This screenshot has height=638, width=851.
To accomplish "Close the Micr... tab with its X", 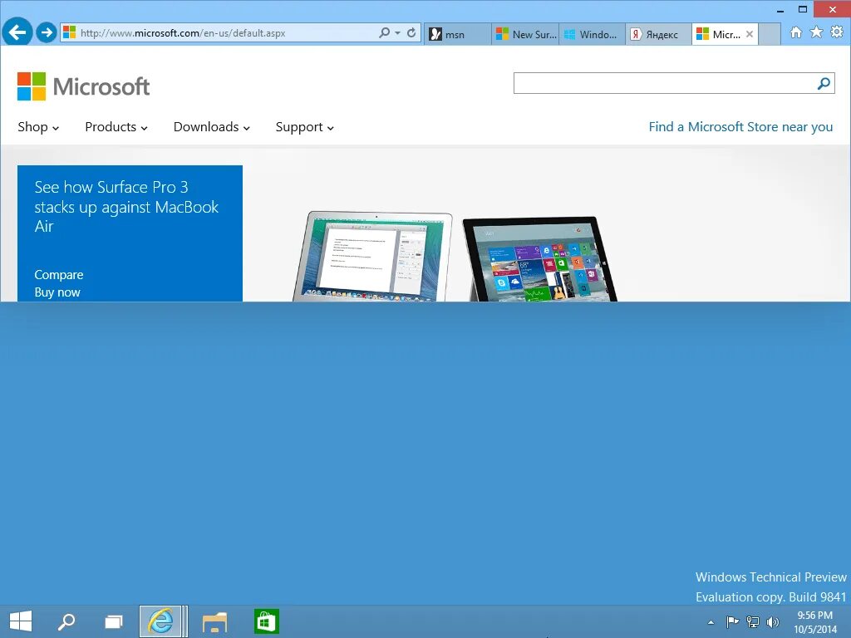I will (x=750, y=34).
